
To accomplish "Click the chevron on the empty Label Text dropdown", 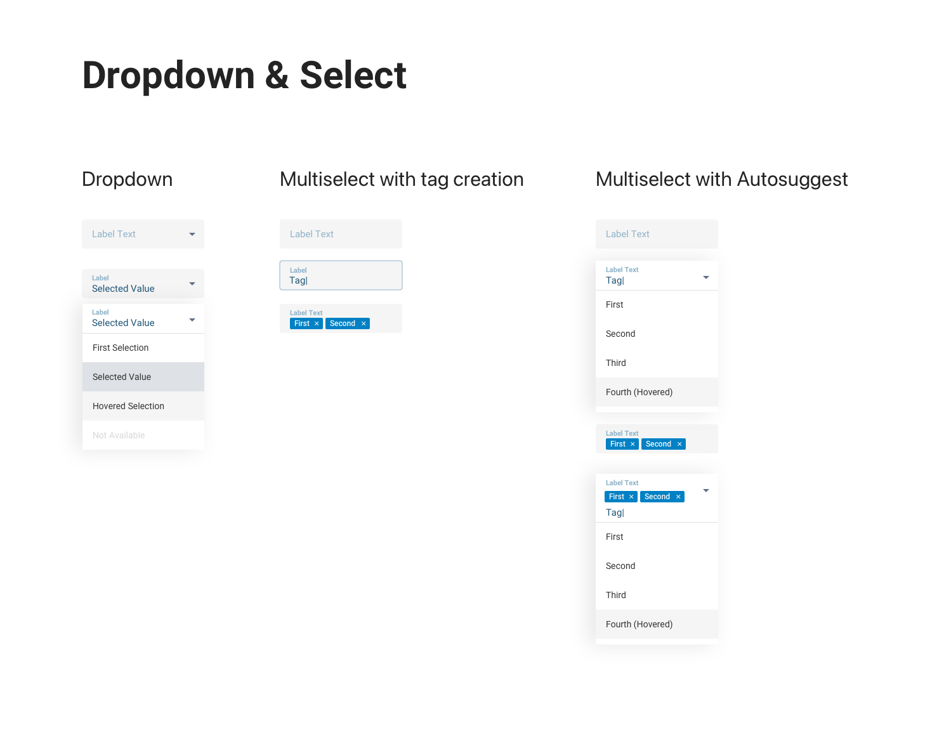I will click(192, 234).
